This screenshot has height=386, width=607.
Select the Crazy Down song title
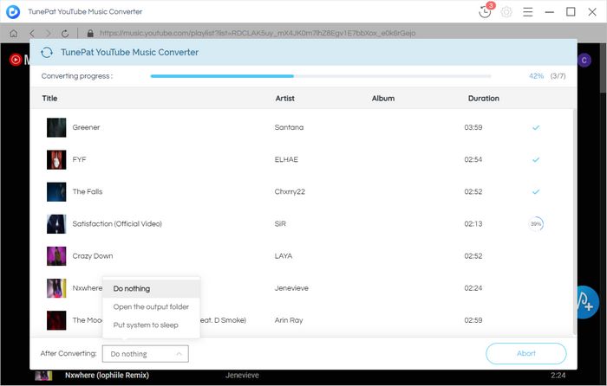93,256
